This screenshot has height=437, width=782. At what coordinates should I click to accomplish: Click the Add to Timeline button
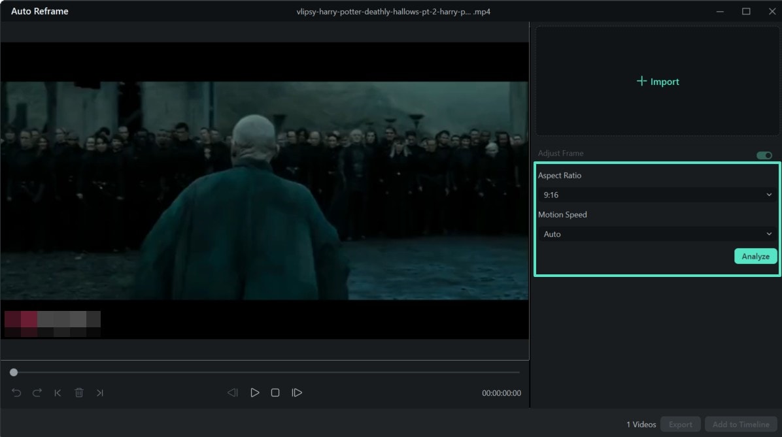741,424
